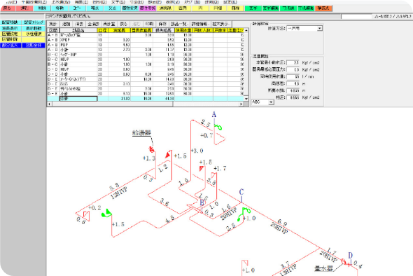Select the B - C ヘッダー row
Screen dimensions: 413x276
[146, 55]
